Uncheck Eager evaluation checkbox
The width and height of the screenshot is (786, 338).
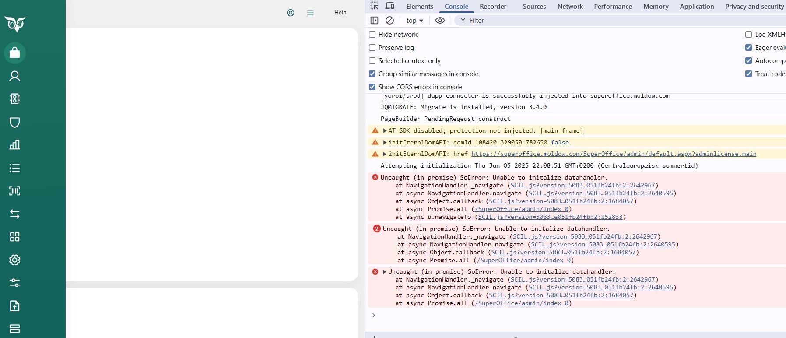coord(749,48)
